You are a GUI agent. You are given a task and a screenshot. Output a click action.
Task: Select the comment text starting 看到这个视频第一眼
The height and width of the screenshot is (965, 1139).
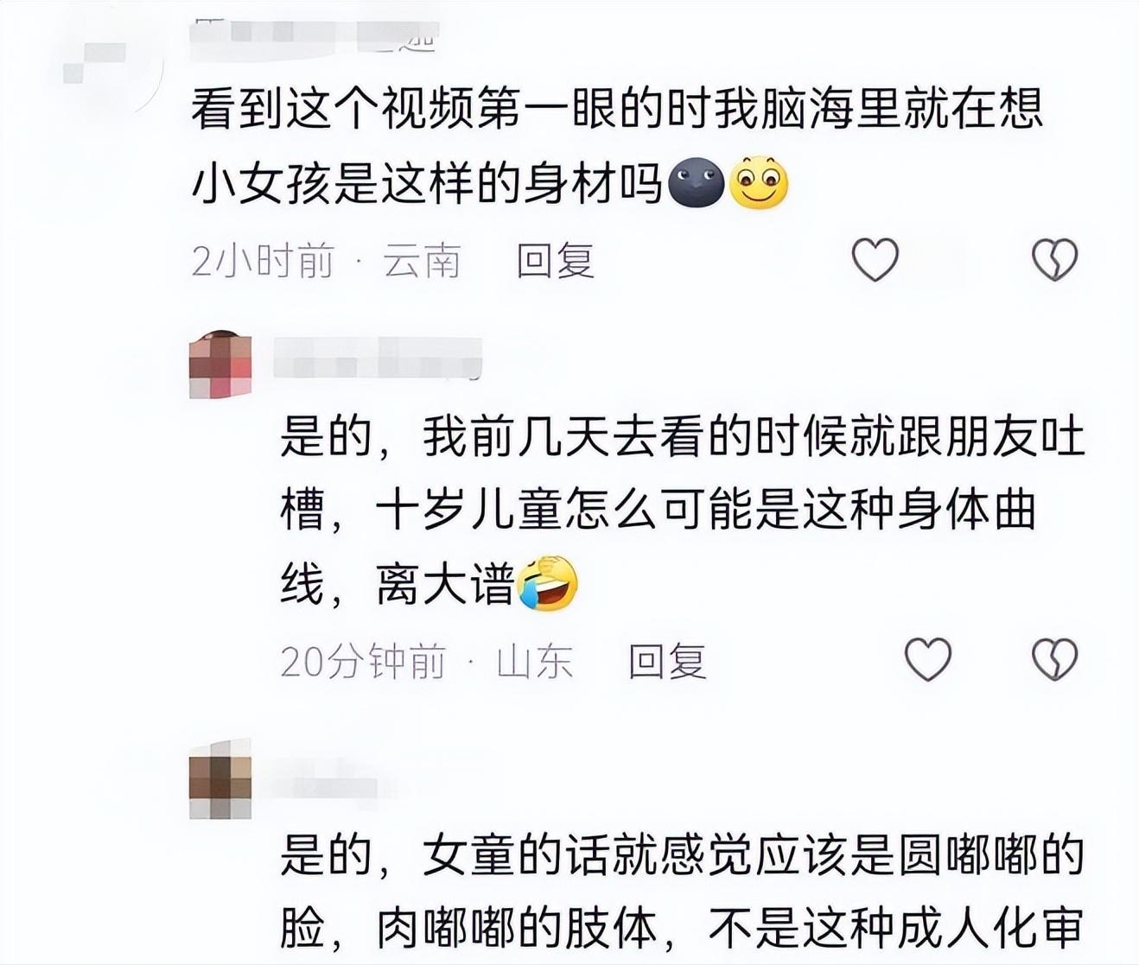617,147
